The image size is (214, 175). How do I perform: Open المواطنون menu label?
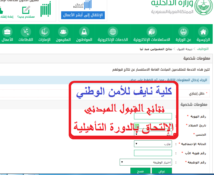pyautogui.click(x=84, y=40)
